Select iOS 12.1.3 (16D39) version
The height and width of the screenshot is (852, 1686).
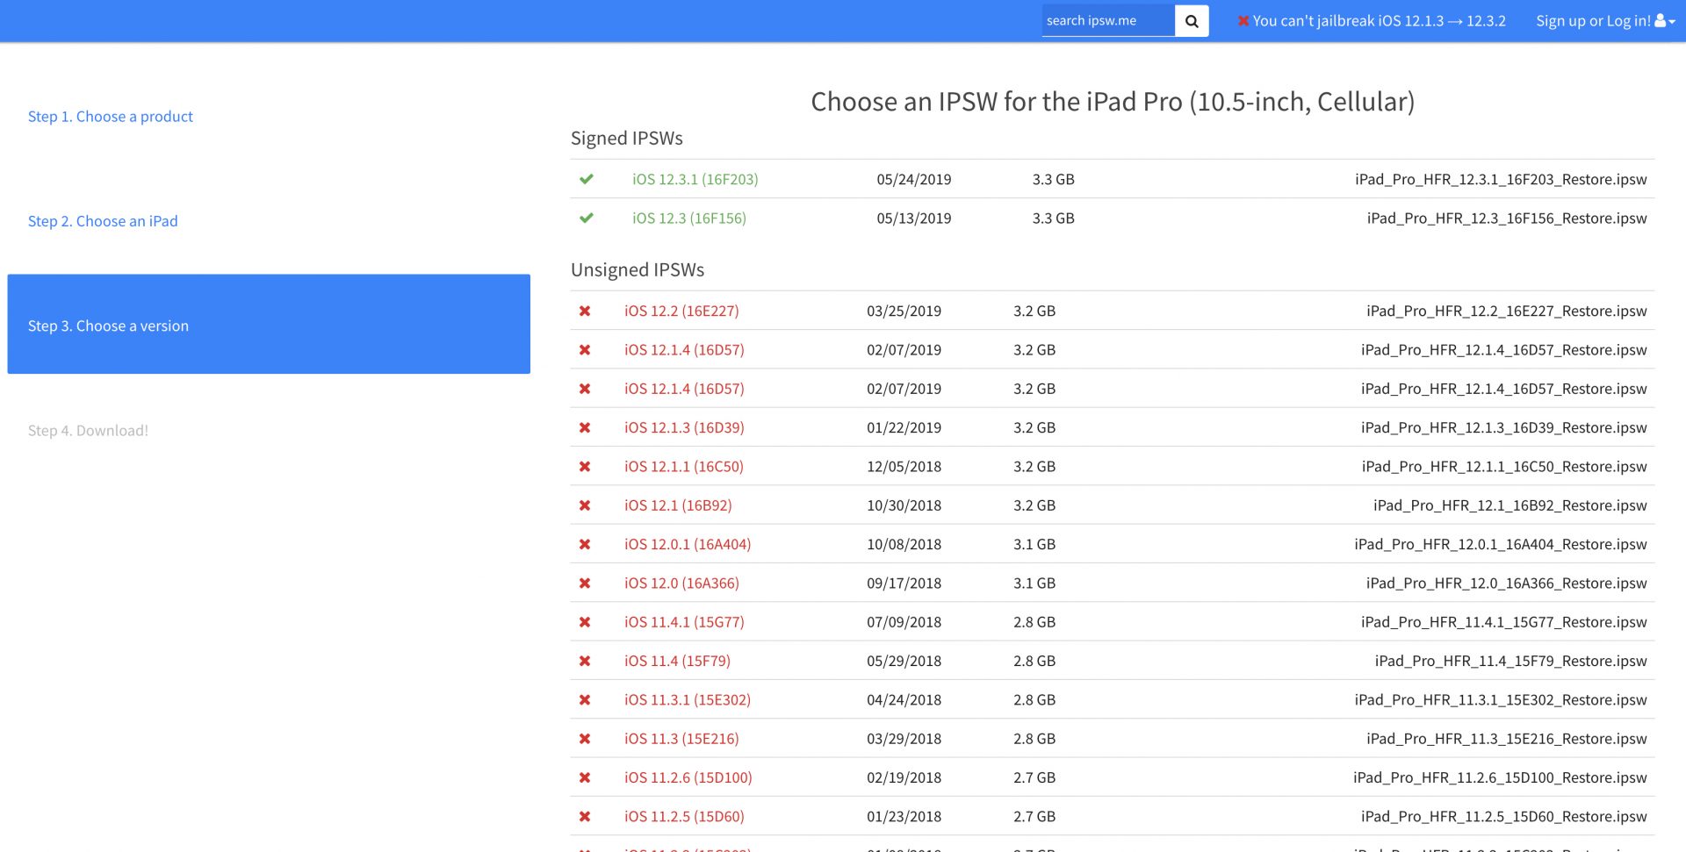click(684, 427)
